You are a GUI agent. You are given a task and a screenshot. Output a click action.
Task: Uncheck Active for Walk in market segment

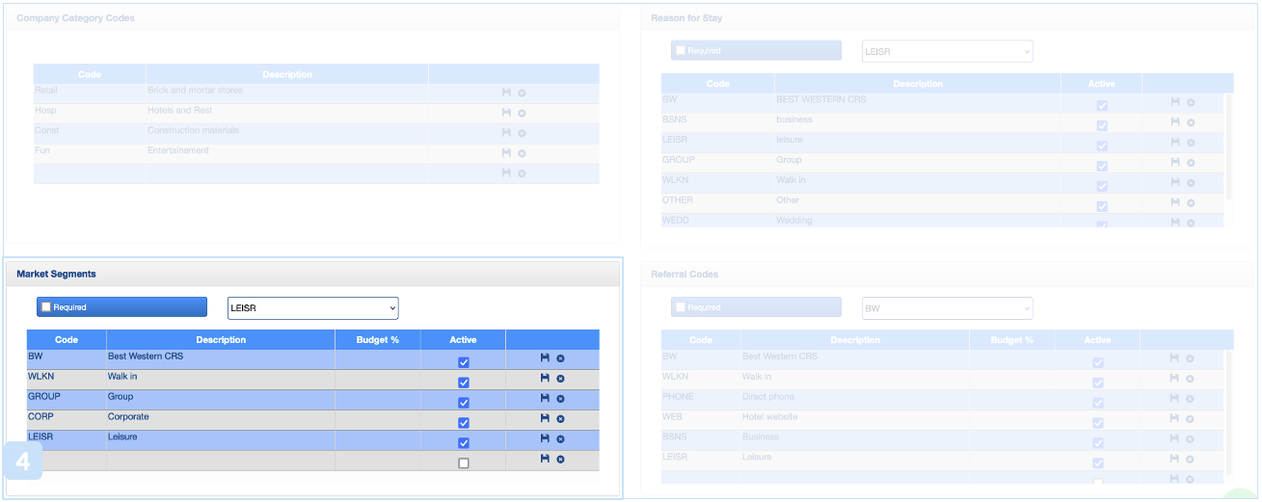click(x=464, y=383)
